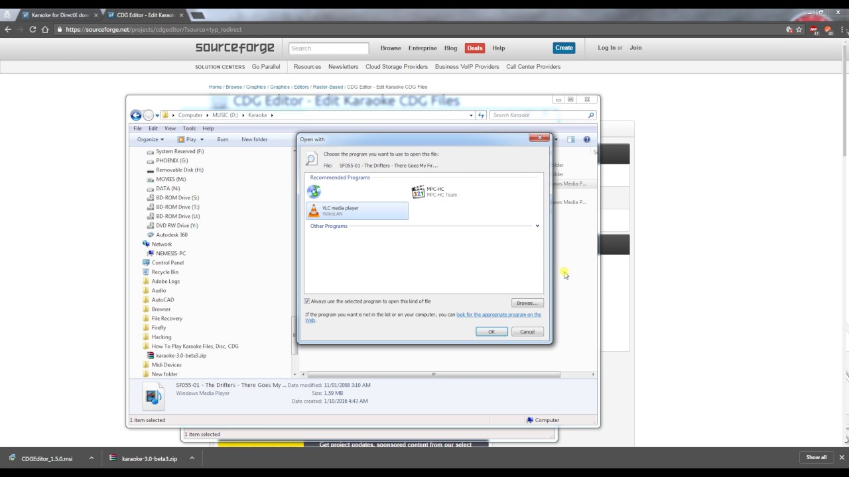Viewport: 849px width, 477px height.
Task: Close the Chrome downloads bar
Action: (x=842, y=457)
